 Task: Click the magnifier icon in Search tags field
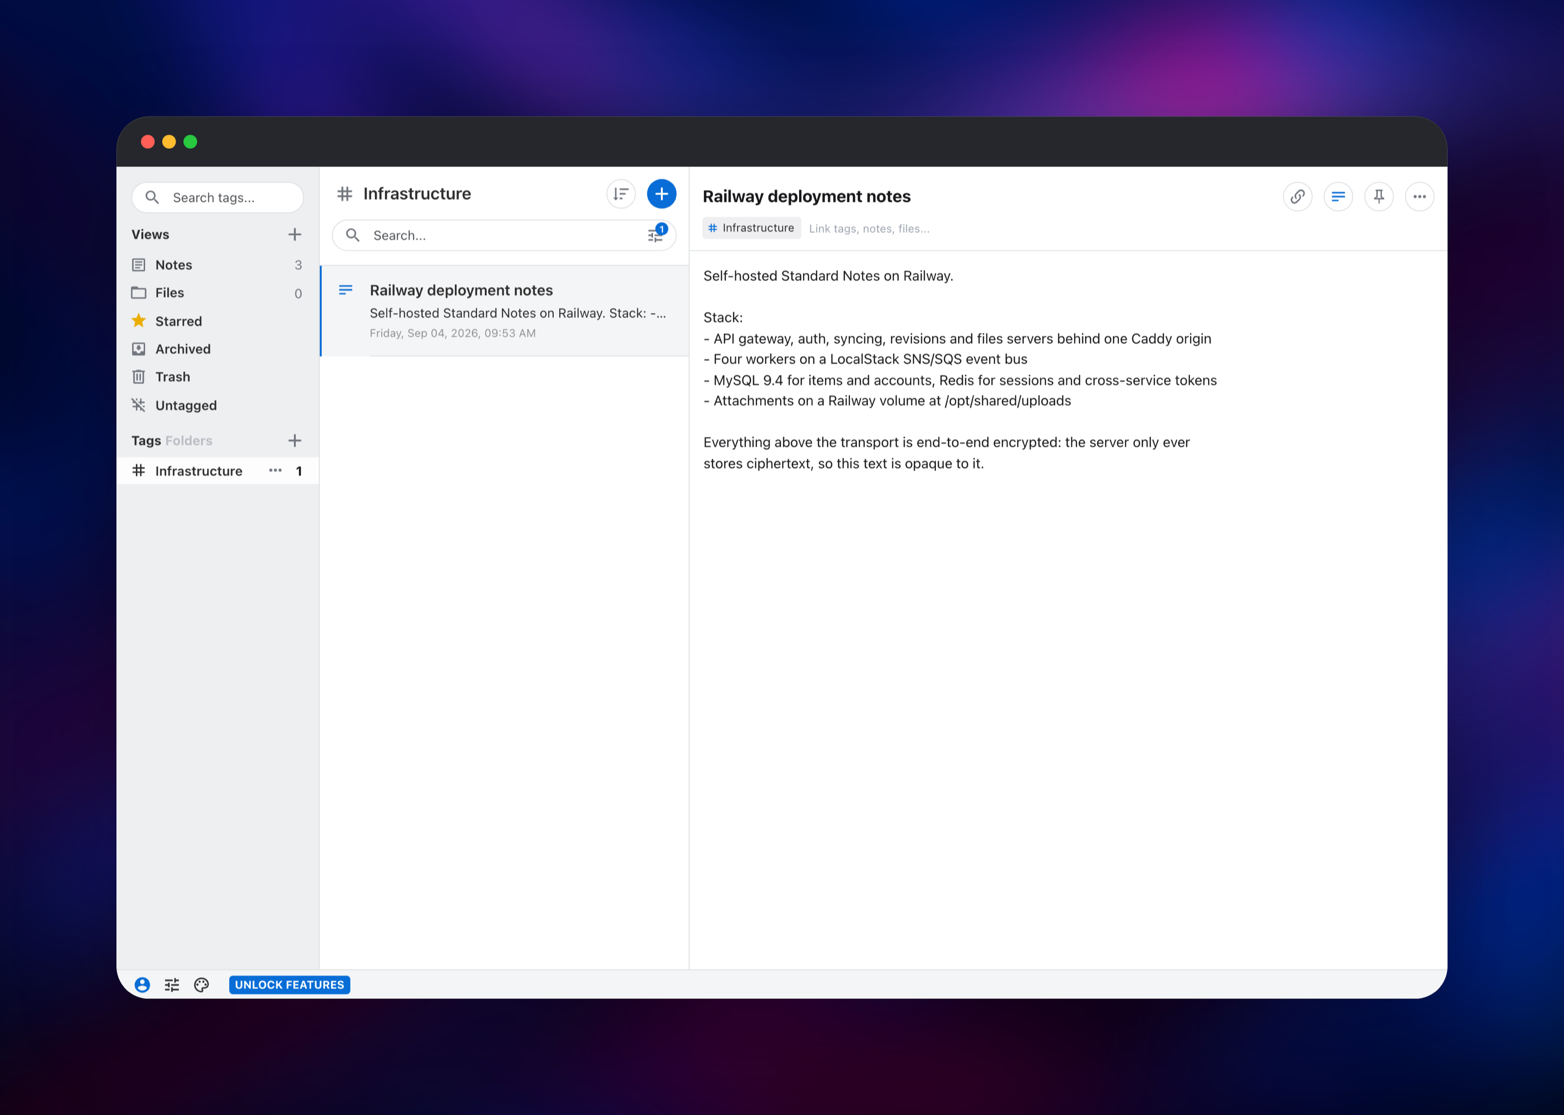tap(152, 198)
